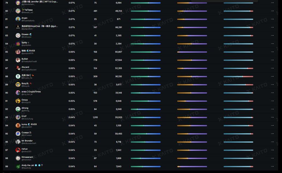This screenshot has height=173, width=282.
Task: Open the @TheBullishTradR handle link
Action: pyautogui.click(x=29, y=62)
